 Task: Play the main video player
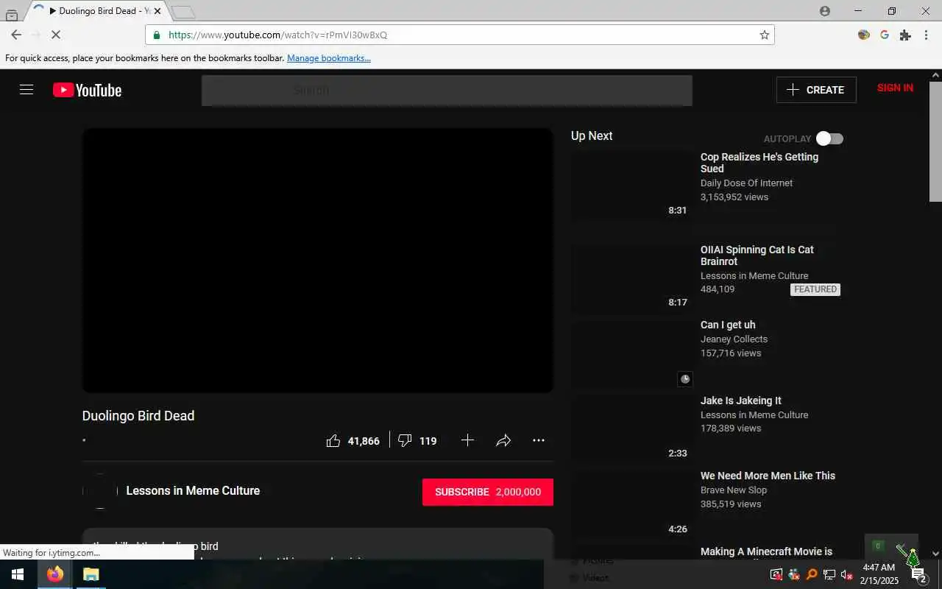coord(318,261)
